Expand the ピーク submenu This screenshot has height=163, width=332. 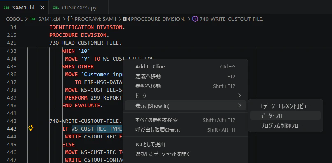coord(185,96)
